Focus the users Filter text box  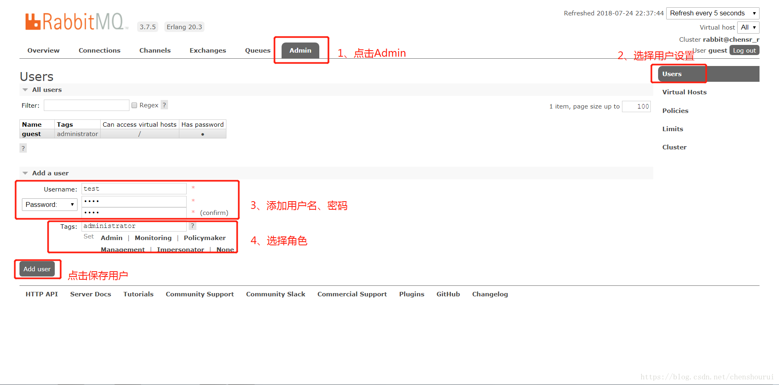coord(86,105)
